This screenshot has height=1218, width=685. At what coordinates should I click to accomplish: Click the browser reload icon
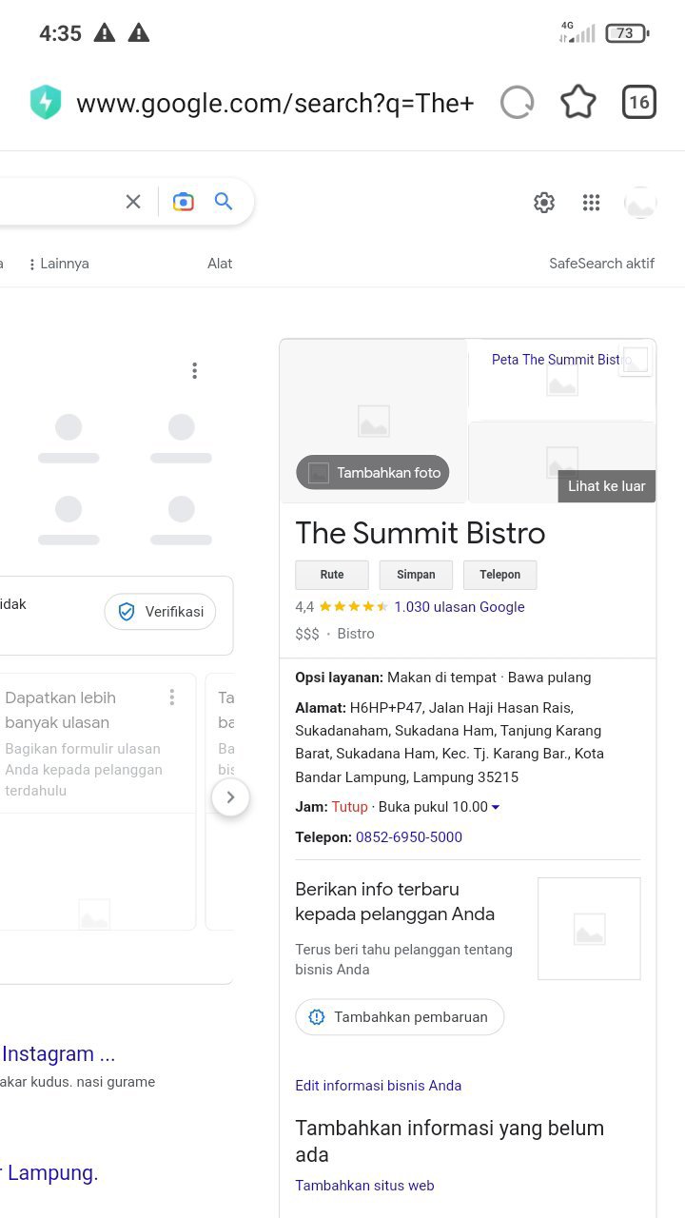coord(517,103)
